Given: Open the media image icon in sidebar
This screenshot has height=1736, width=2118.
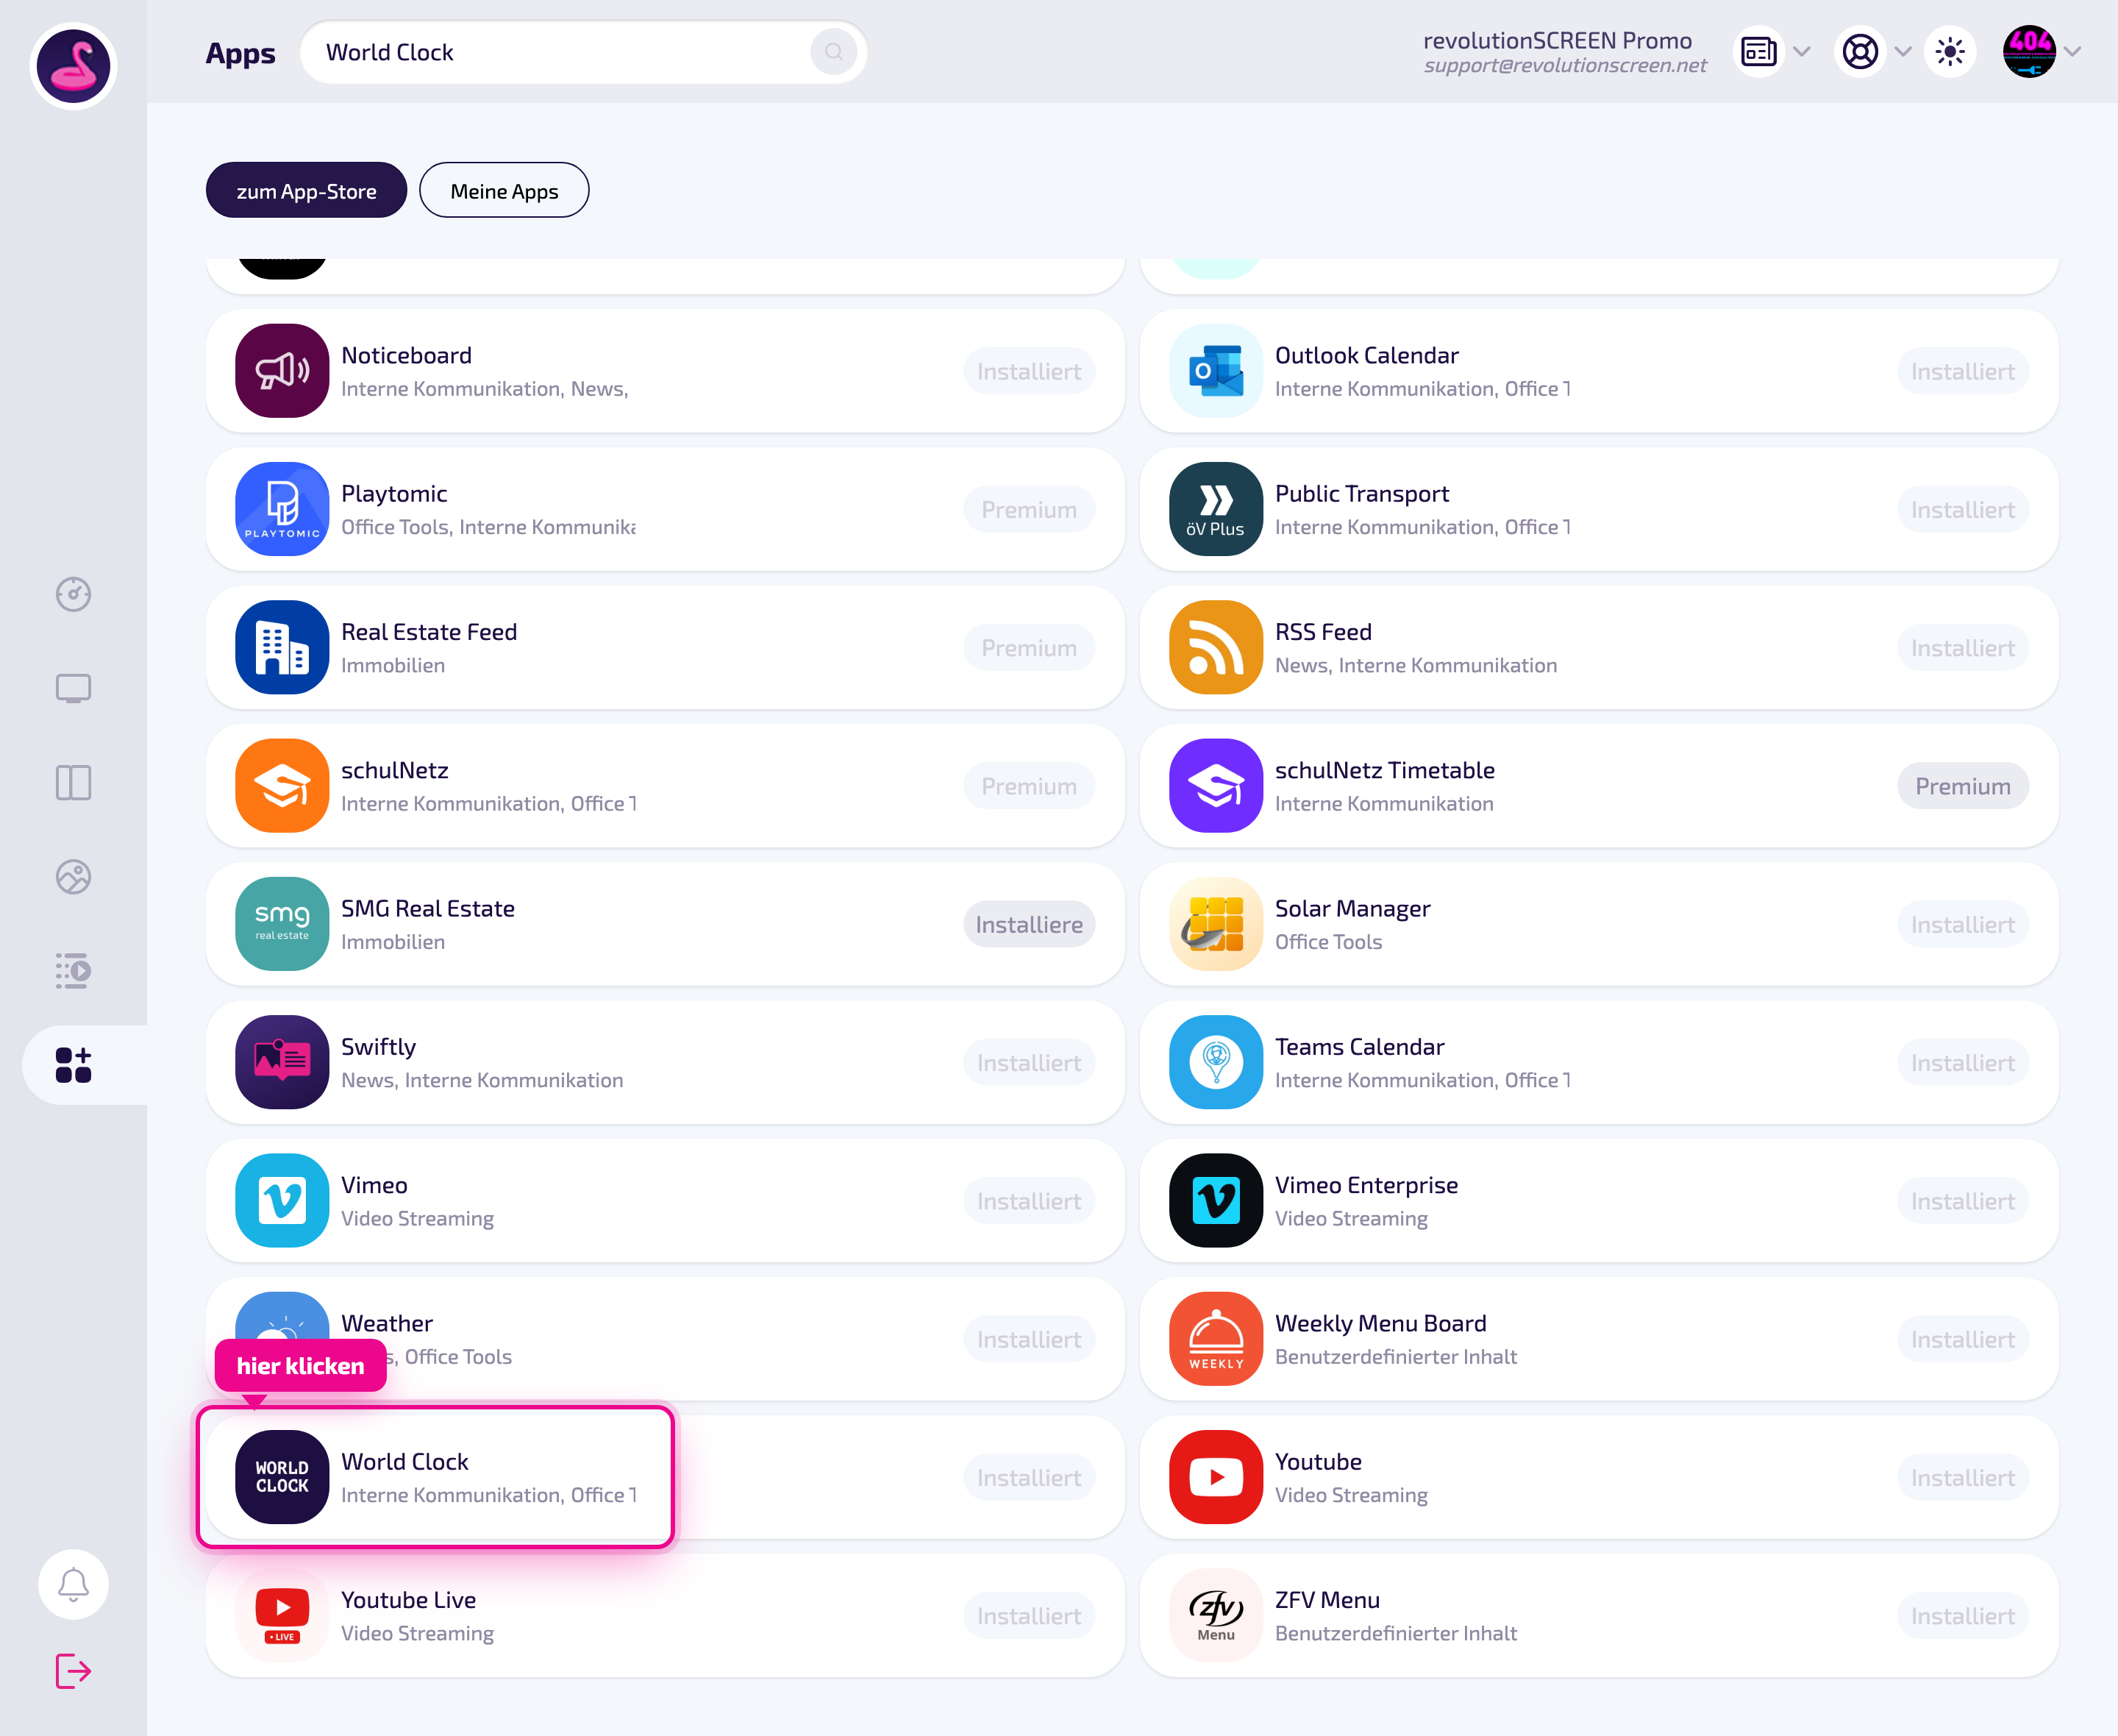Looking at the screenshot, I should [x=73, y=877].
